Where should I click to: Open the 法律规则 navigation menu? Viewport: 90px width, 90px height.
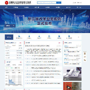[x=58, y=7]
